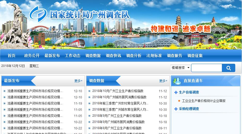Type in the search text field
242x134 pixels.
[206, 68]
